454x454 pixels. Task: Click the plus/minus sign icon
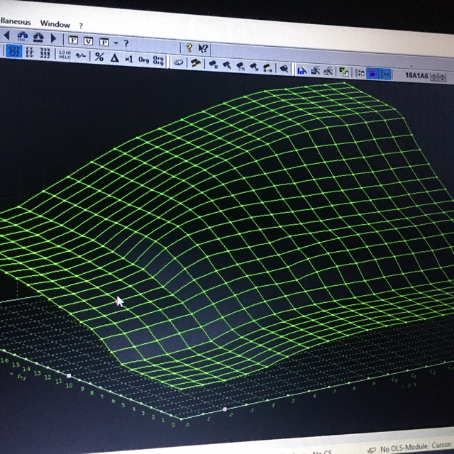(x=80, y=56)
